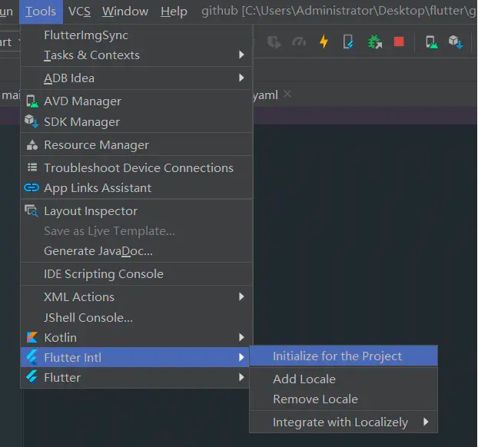Select Remove Locale in Flutter Intl submenu

pyautogui.click(x=344, y=399)
